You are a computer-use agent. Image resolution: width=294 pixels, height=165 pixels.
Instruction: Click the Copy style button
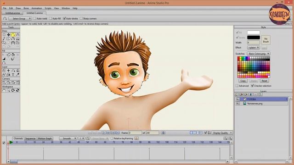click(x=243, y=81)
